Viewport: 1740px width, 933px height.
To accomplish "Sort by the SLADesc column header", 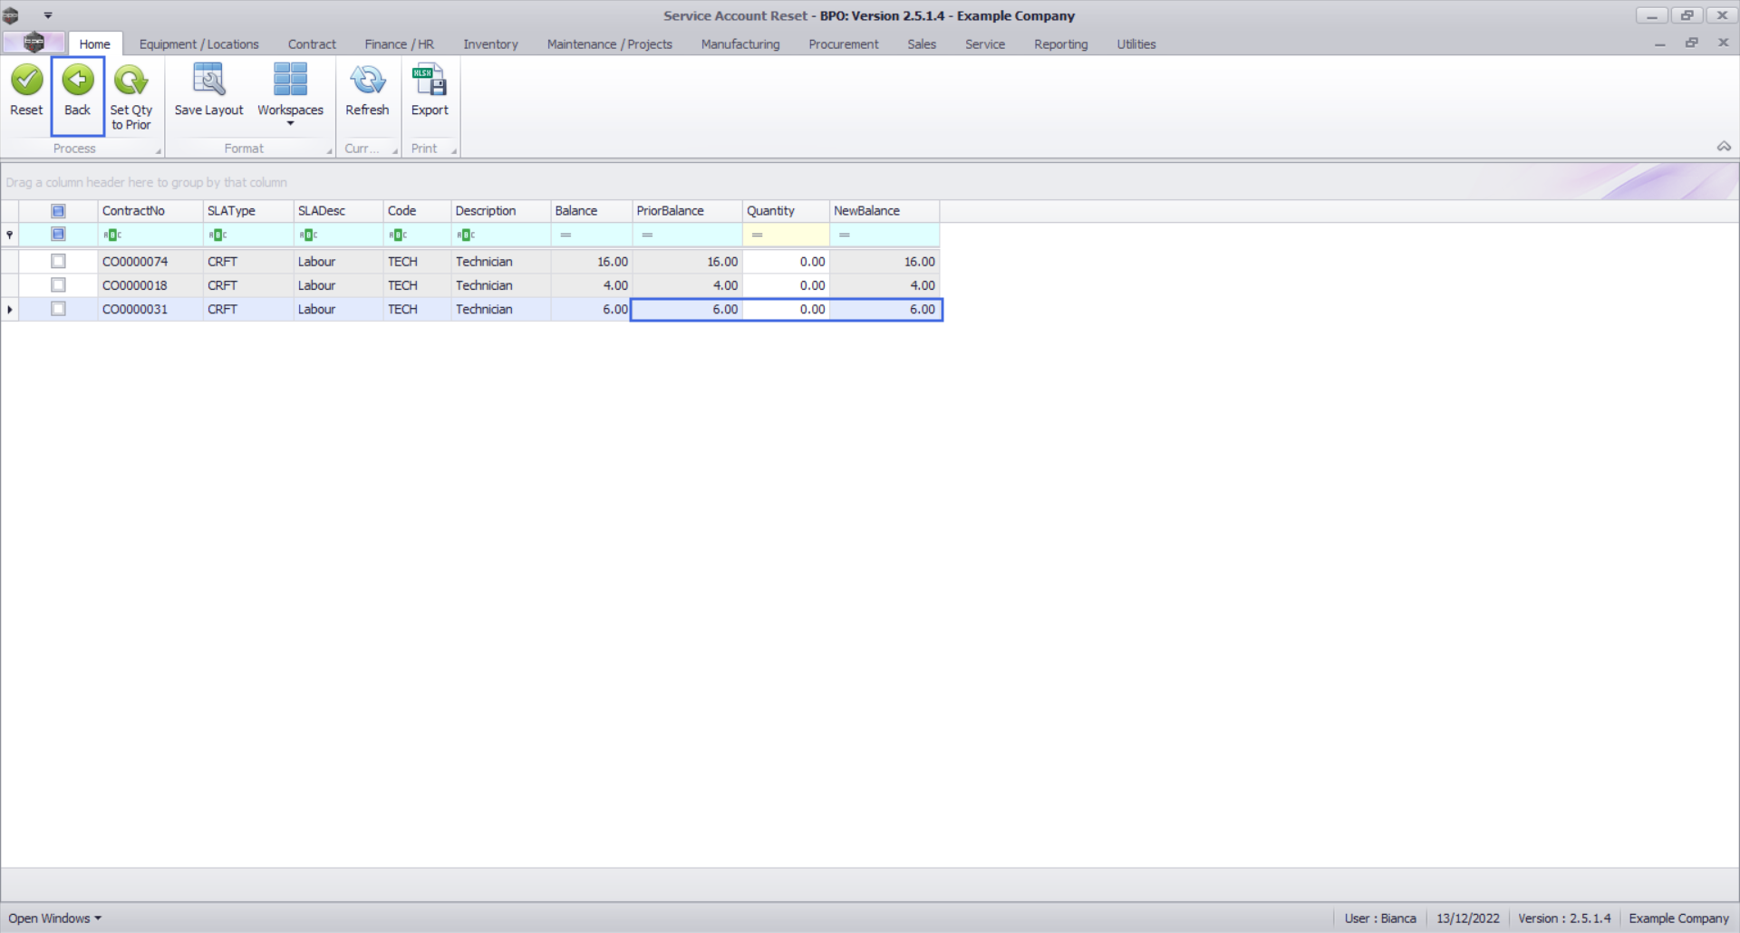I will pyautogui.click(x=338, y=211).
